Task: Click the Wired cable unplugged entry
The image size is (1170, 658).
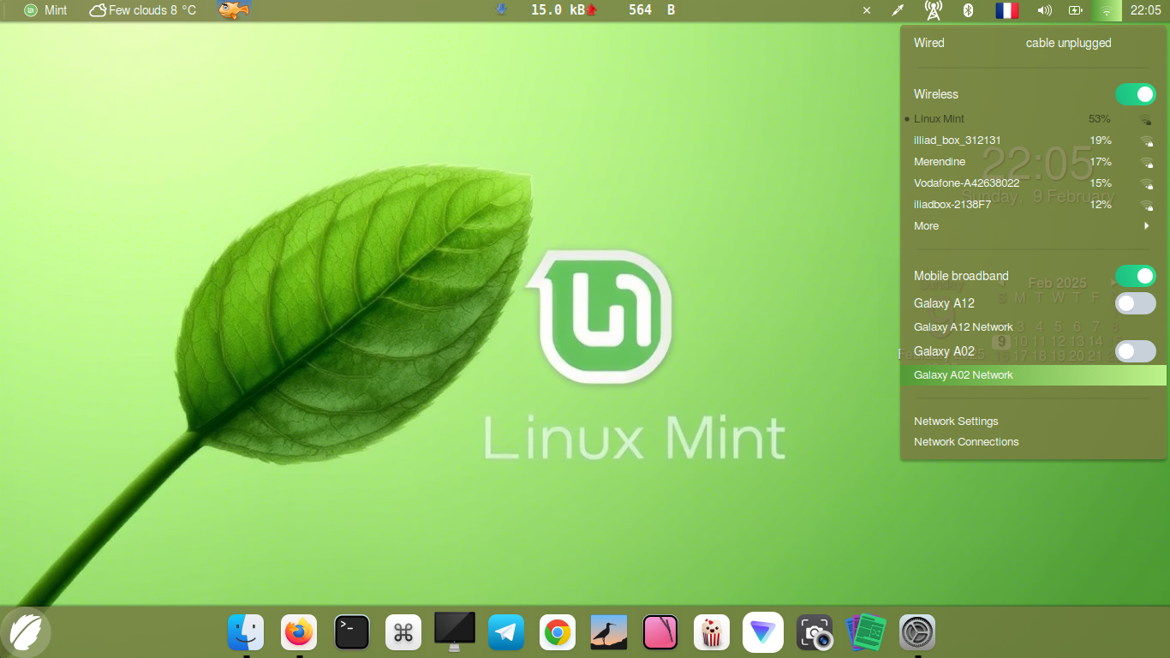Action: 1034,43
